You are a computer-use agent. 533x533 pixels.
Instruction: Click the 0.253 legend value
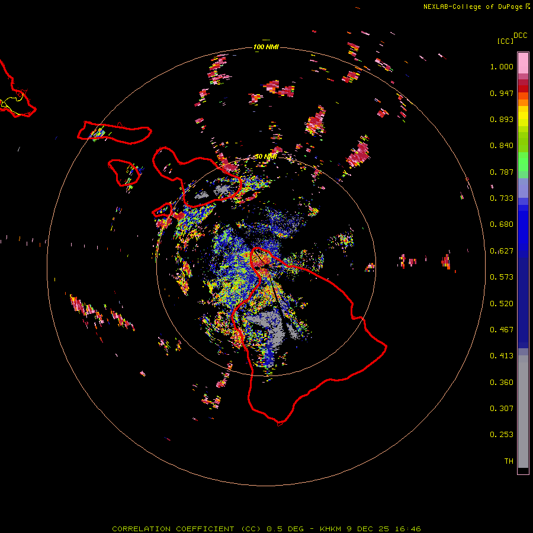tap(502, 435)
